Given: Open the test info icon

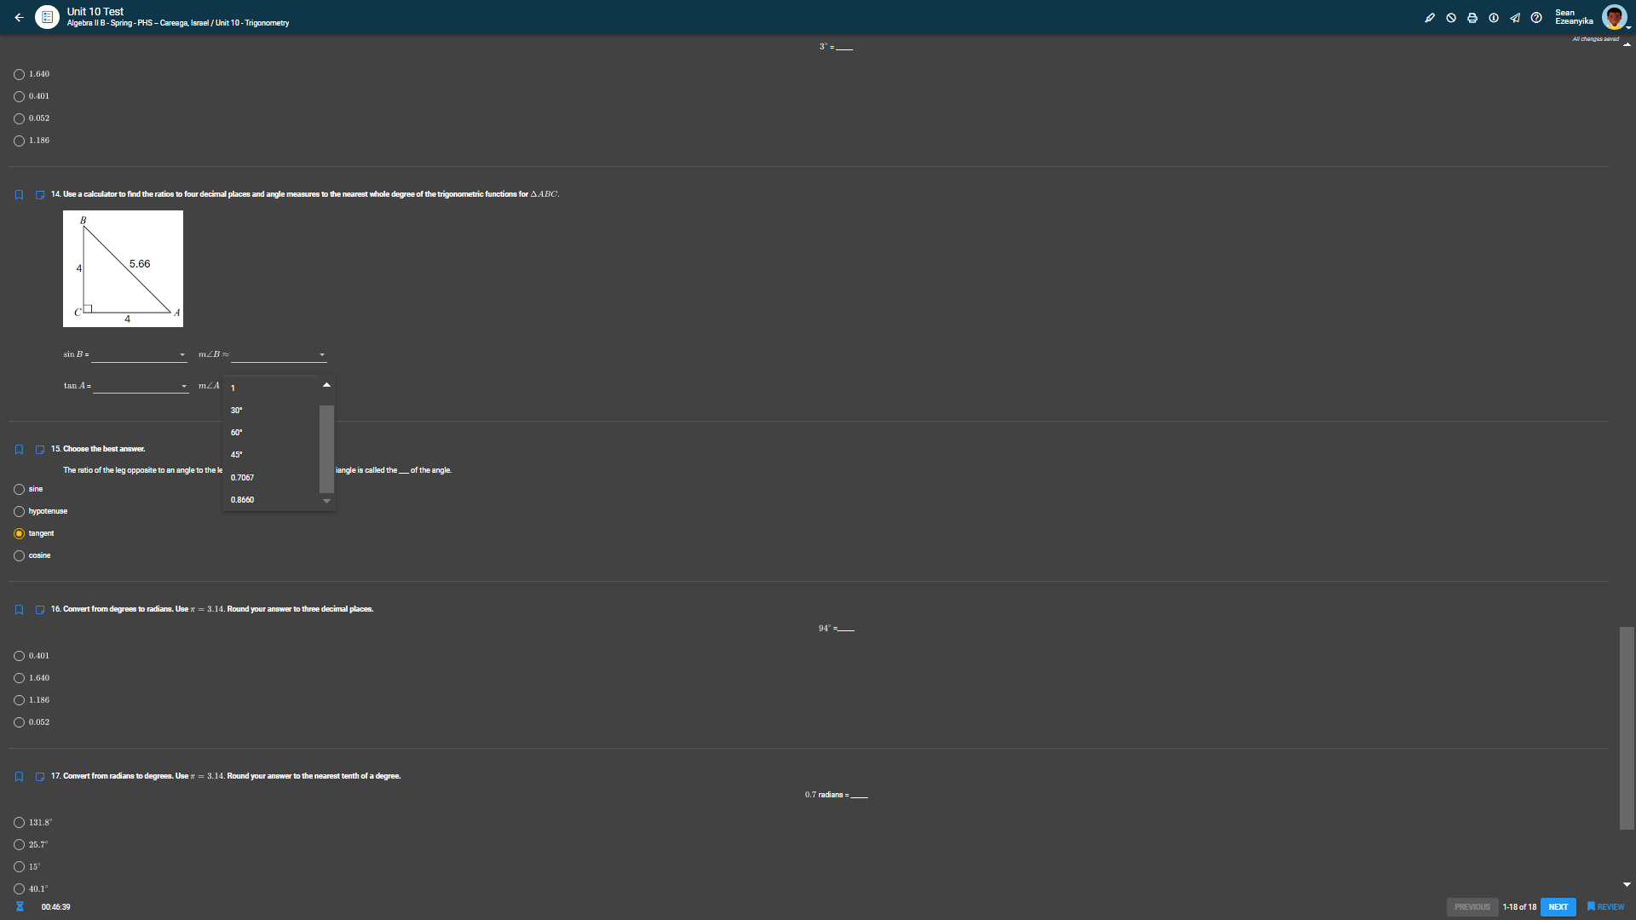Looking at the screenshot, I should pos(1494,18).
